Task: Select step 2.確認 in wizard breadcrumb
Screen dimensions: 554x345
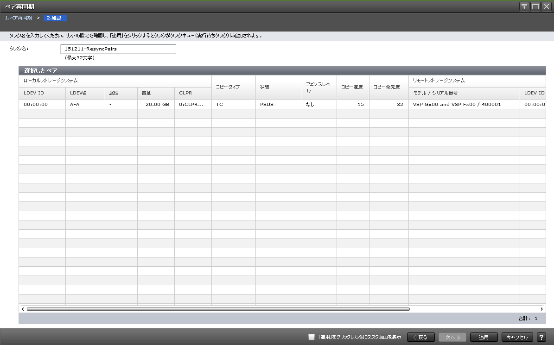Action: (55, 18)
